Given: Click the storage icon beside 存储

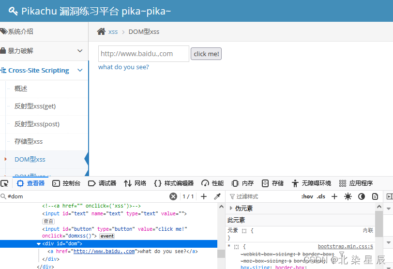Looking at the screenshot, I should (265, 183).
